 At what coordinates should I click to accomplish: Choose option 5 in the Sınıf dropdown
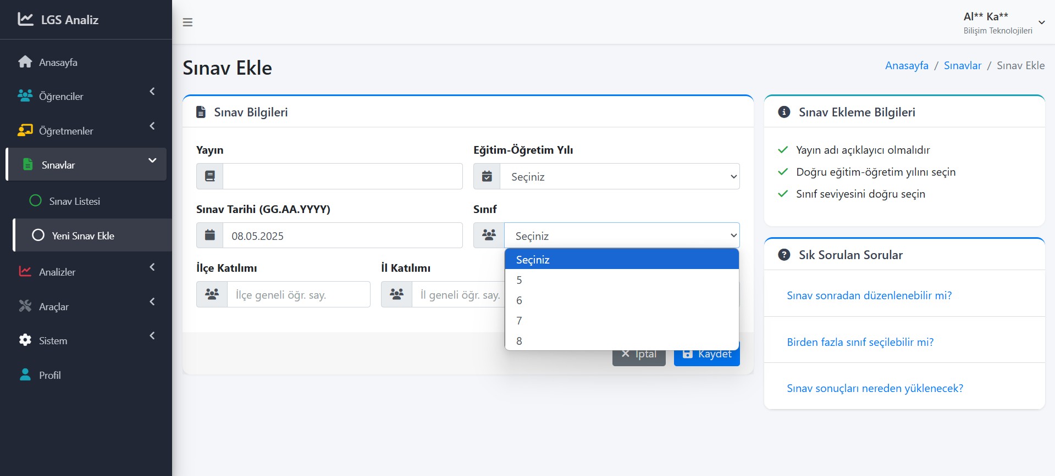pos(519,280)
